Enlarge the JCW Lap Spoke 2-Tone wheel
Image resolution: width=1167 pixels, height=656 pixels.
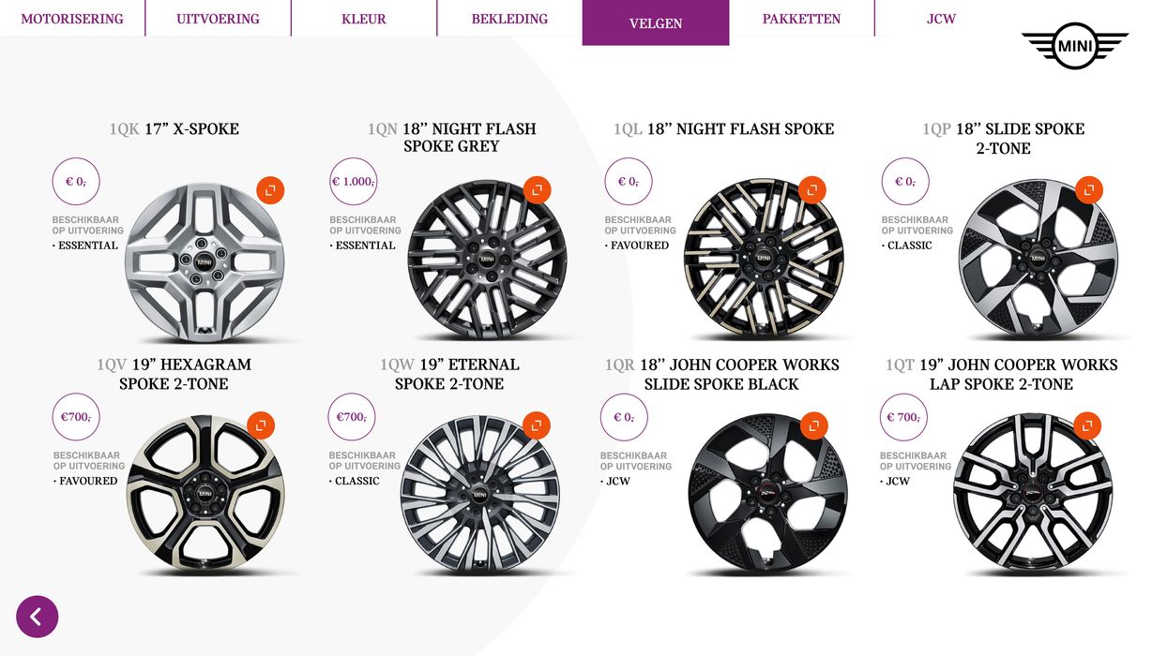1087,426
